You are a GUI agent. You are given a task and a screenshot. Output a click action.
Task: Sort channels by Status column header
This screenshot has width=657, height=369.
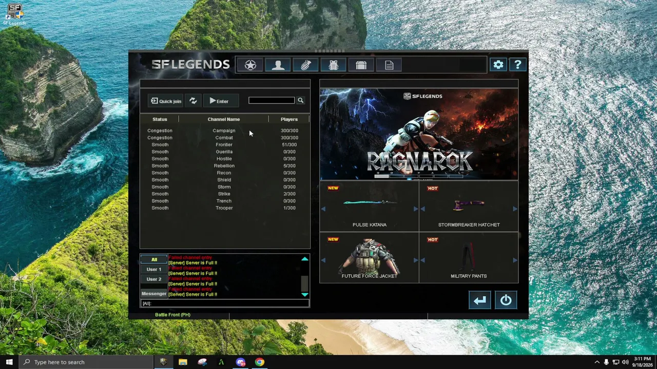(x=160, y=119)
